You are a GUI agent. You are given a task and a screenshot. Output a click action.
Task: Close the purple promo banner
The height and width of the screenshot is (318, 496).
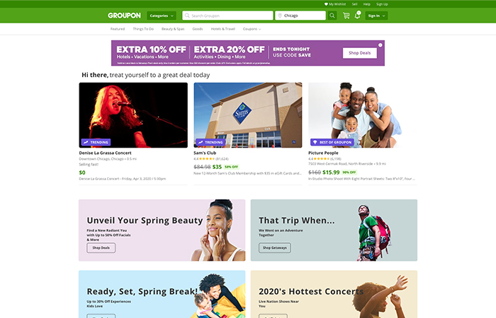tap(381, 45)
